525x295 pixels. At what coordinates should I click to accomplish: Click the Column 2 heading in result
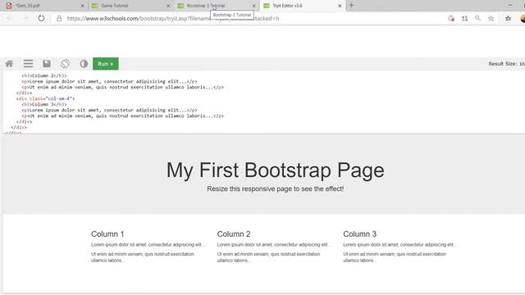click(x=234, y=234)
